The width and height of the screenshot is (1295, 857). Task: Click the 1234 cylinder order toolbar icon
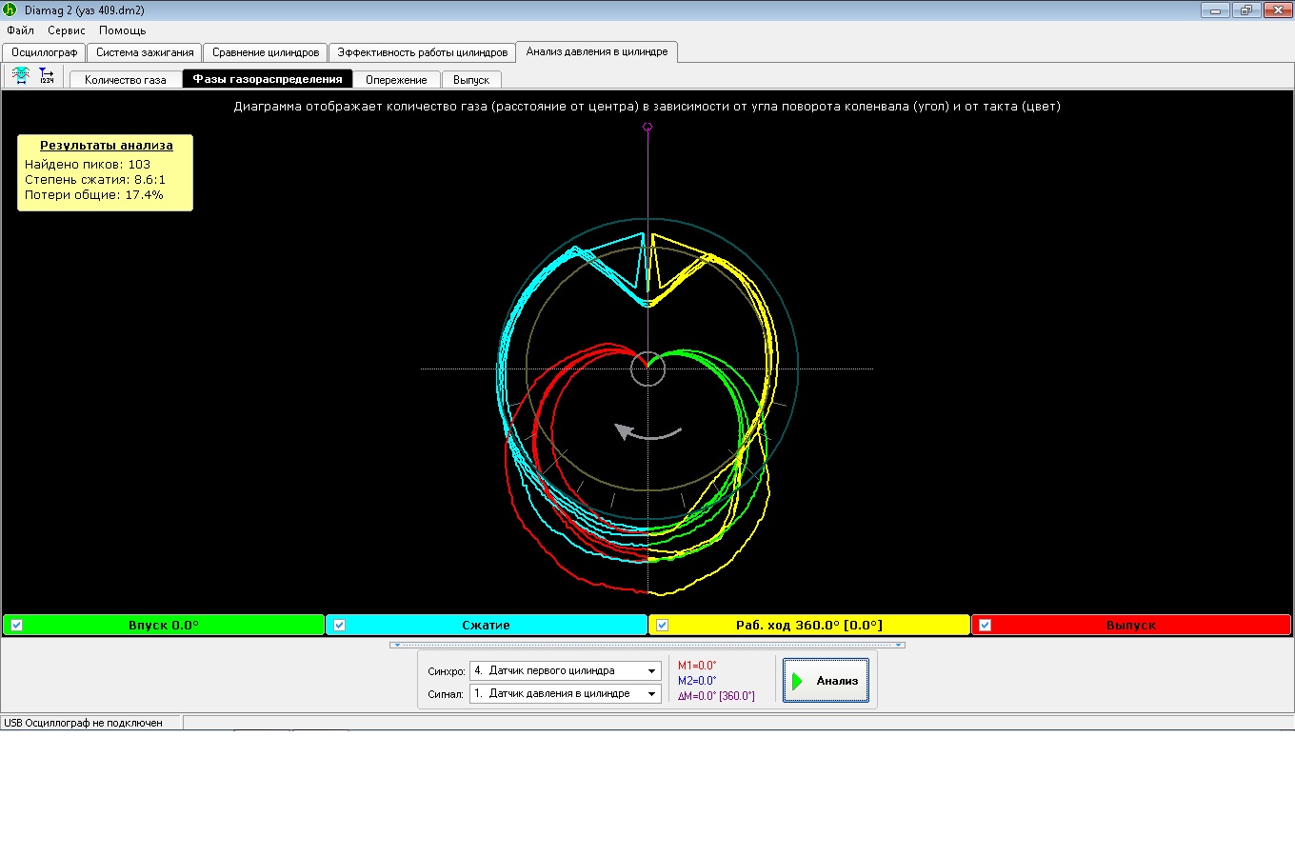click(x=47, y=76)
